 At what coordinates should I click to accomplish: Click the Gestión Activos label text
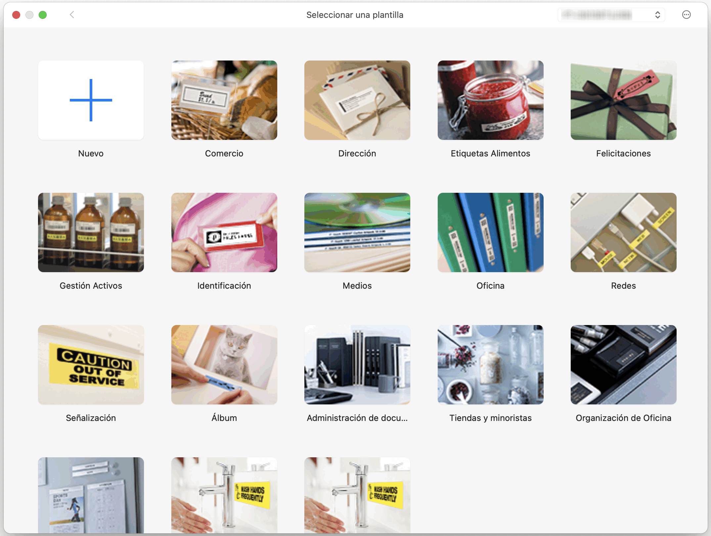pos(91,286)
